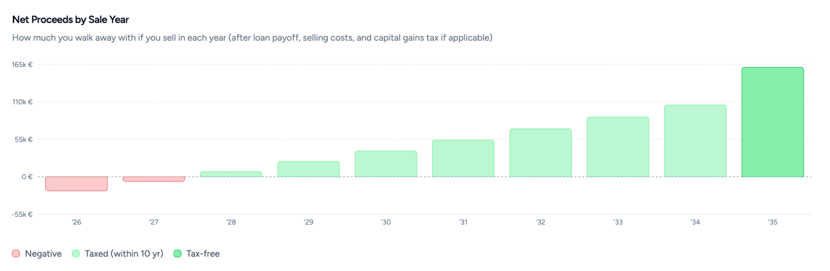Select the negative red bar for '26
This screenshot has width=830, height=271.
pos(77,183)
